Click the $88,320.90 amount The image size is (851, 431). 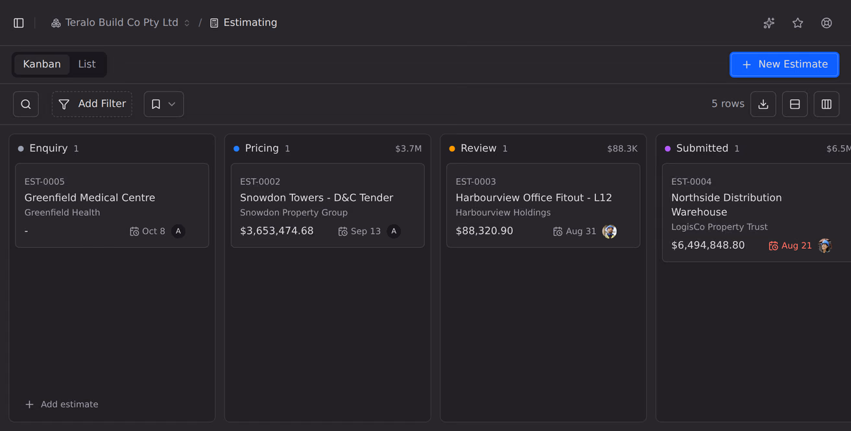[x=485, y=231]
